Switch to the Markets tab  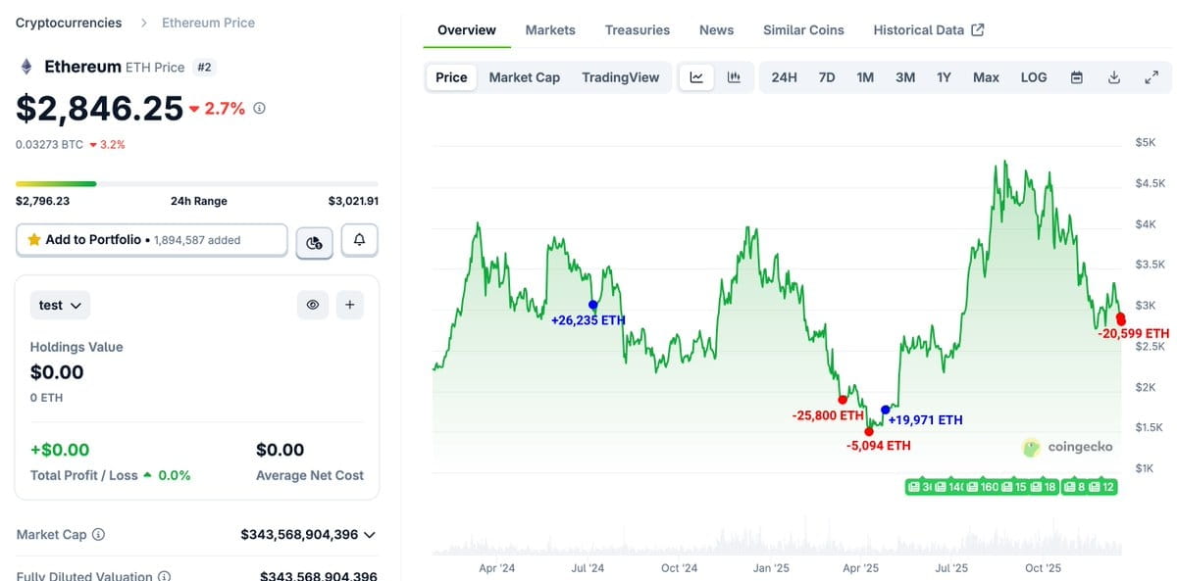pyautogui.click(x=550, y=30)
